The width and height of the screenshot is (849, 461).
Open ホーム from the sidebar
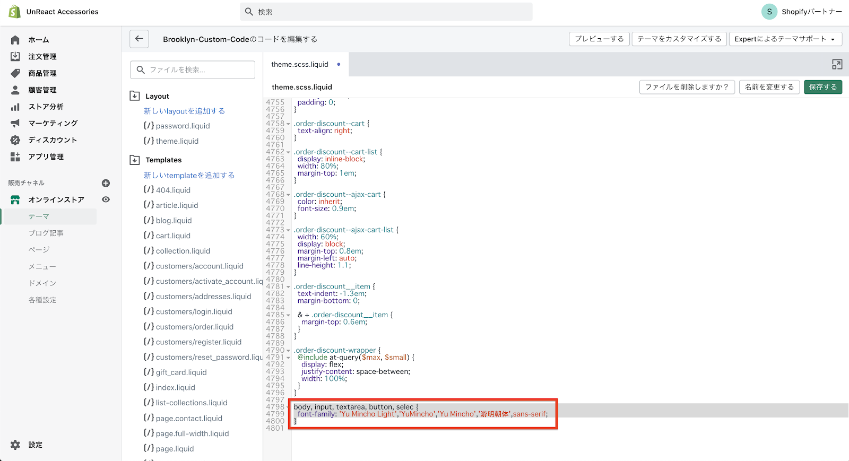pos(38,40)
